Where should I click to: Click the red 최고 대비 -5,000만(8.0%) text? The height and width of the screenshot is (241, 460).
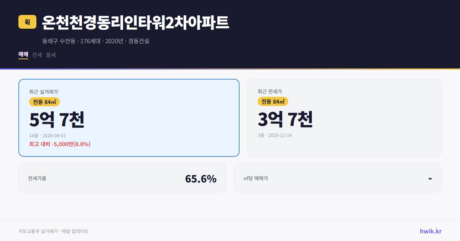pos(59,144)
